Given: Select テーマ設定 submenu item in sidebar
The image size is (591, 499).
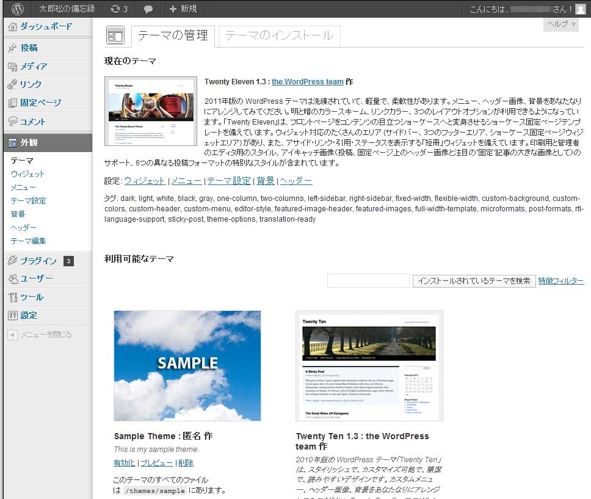Looking at the screenshot, I should pos(28,201).
